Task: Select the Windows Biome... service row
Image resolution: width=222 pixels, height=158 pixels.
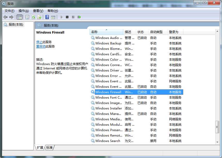Action: 137,49
